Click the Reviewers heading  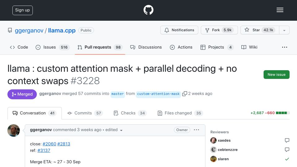click(220, 132)
